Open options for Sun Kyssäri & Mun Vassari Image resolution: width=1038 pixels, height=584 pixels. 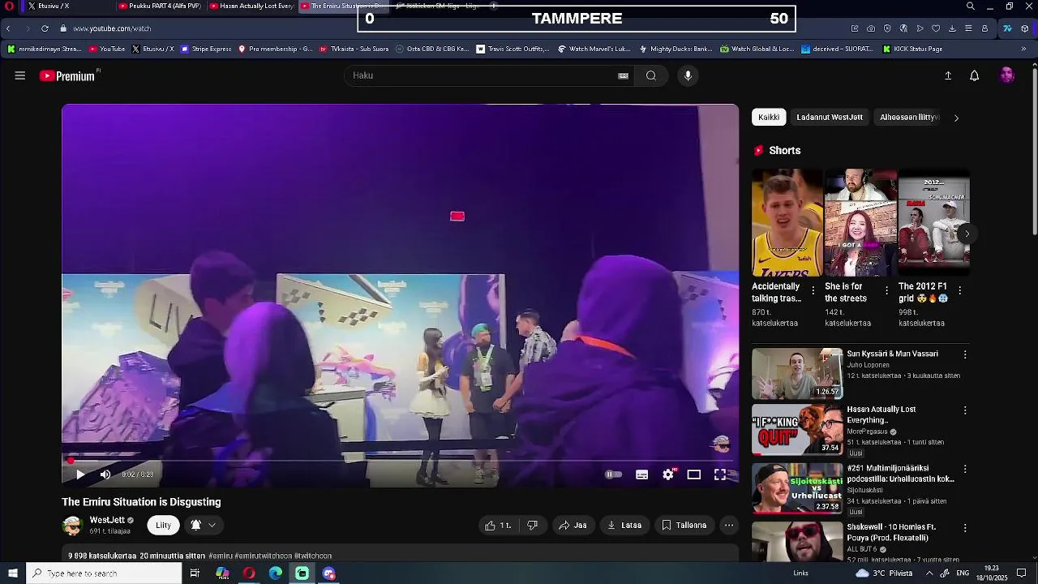coord(965,354)
